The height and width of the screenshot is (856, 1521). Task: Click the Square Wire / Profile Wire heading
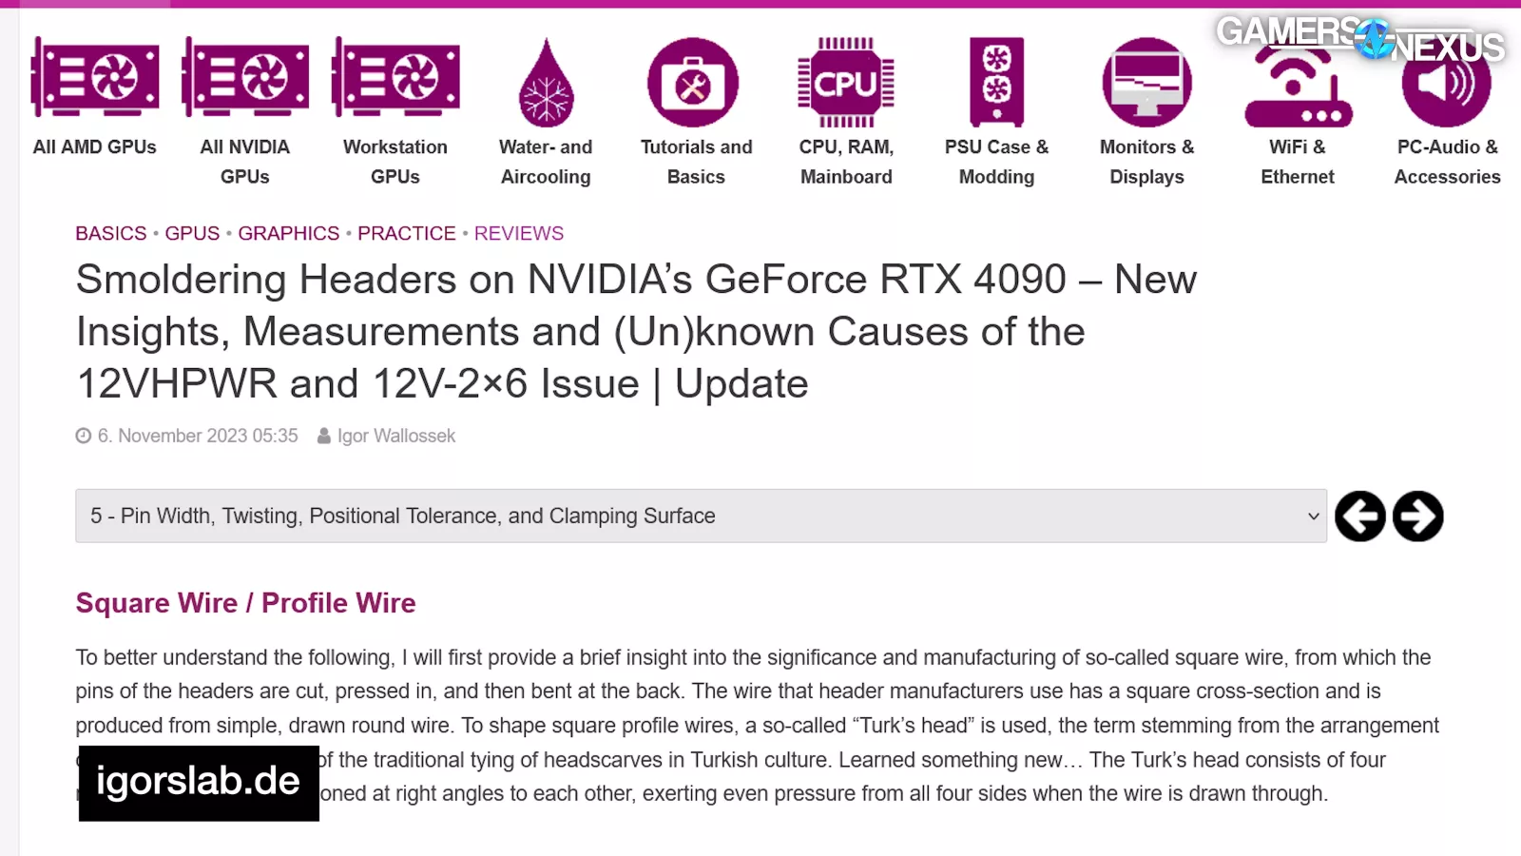245,603
